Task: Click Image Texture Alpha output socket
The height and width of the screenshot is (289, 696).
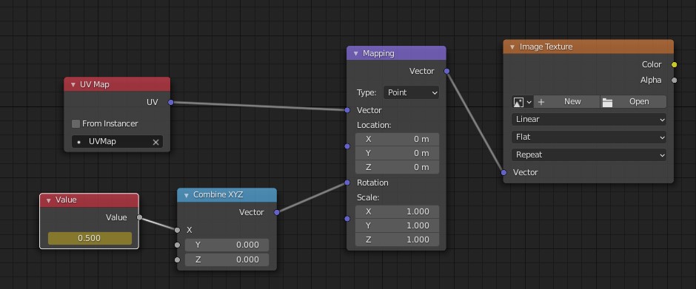Action: [675, 81]
